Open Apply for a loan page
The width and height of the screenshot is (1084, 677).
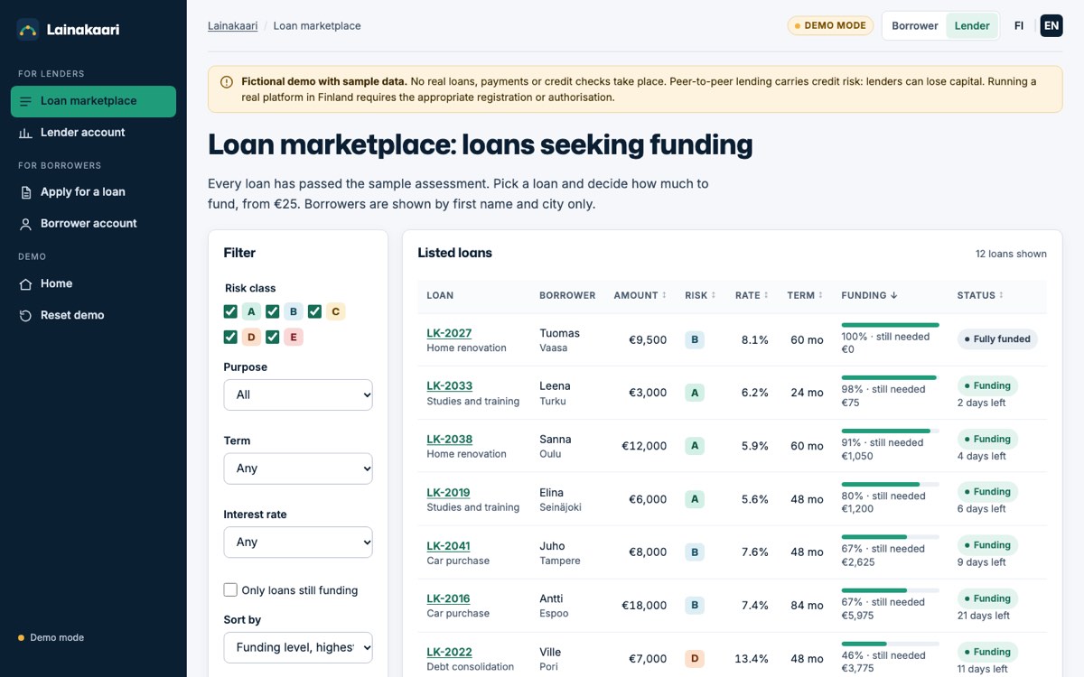[x=93, y=192]
